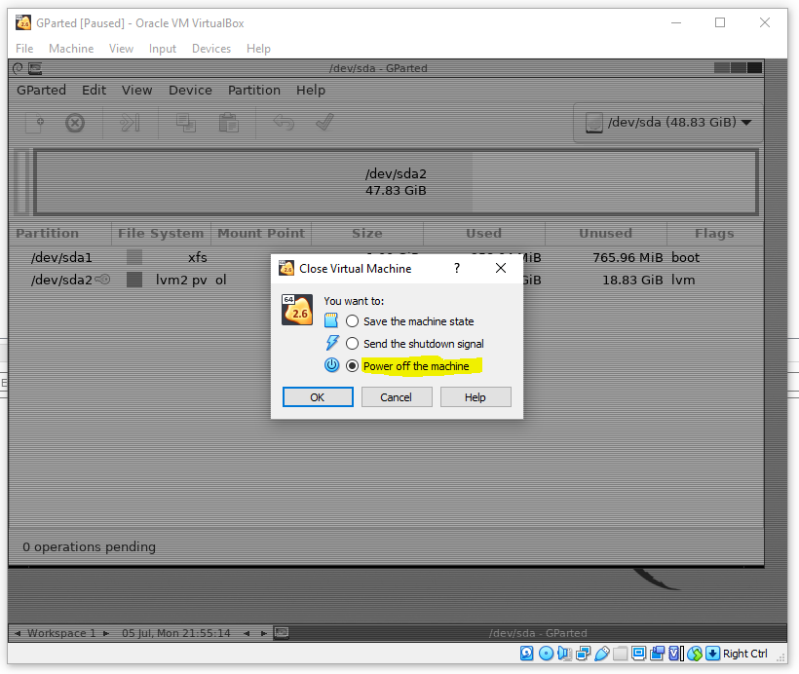The image size is (799, 674).
Task: Click the GParted Paste partition toolbar icon
Action: point(228,123)
